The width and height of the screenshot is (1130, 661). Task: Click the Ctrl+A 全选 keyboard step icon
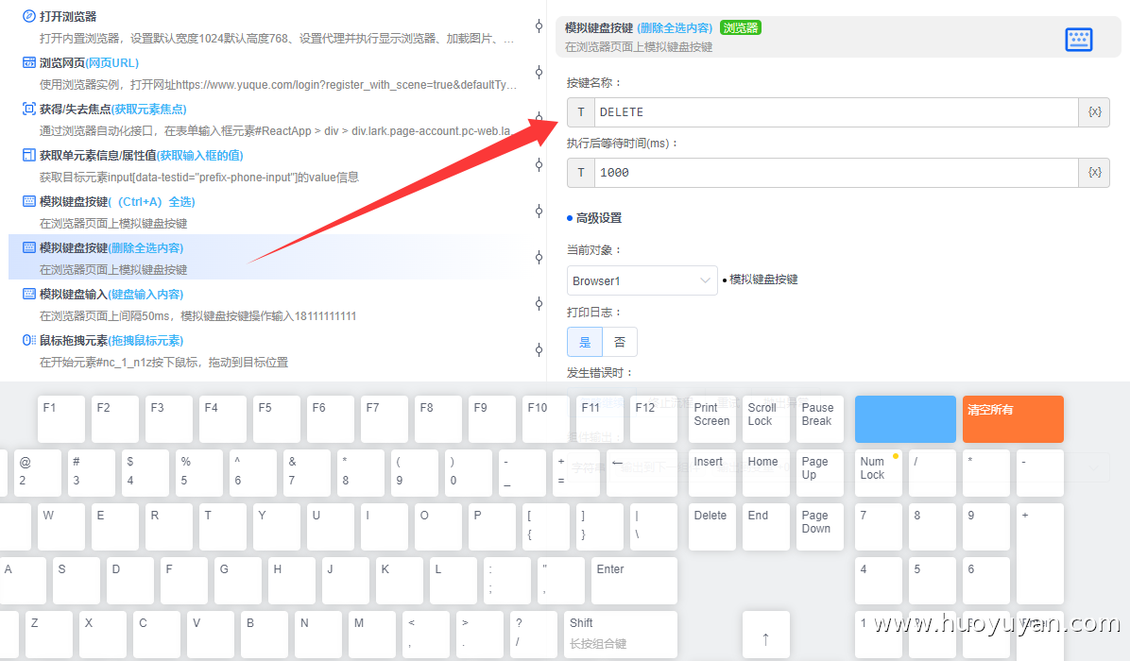pyautogui.click(x=29, y=201)
